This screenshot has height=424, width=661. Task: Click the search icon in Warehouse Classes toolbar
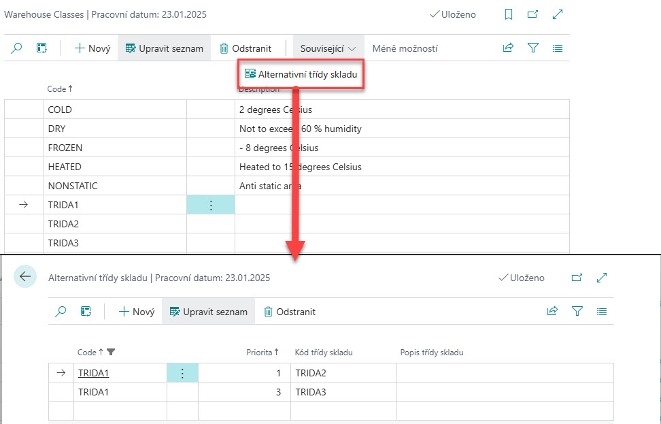point(17,48)
